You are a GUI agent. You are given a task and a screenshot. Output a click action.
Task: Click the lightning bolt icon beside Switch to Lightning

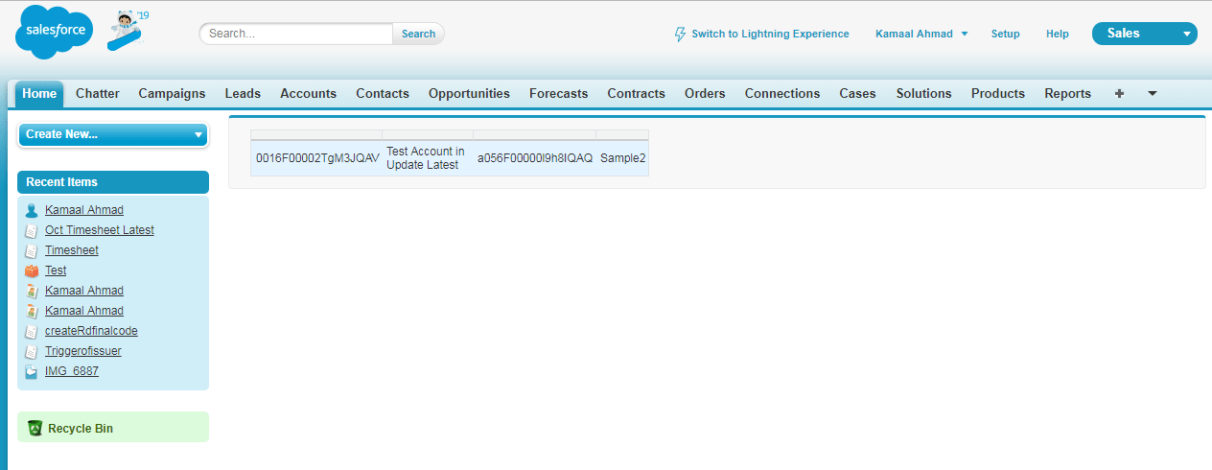click(x=681, y=34)
